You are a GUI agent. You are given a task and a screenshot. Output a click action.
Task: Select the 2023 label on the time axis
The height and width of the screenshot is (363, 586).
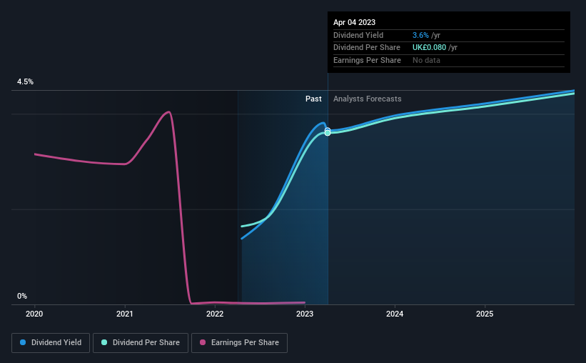tap(305, 314)
